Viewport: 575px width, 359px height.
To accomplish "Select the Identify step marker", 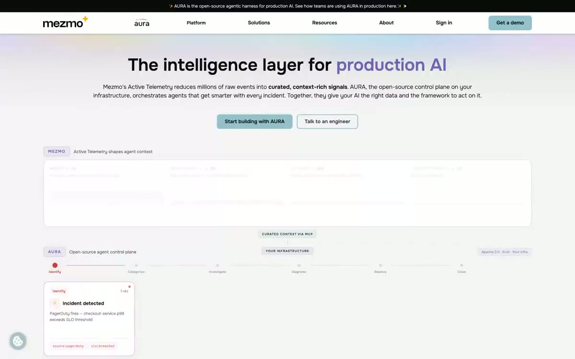I will click(x=55, y=265).
